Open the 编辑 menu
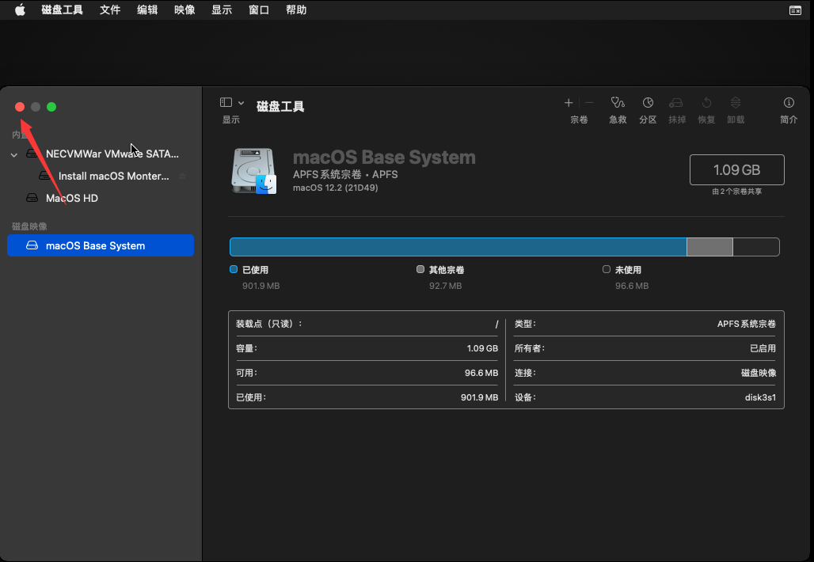The image size is (814, 562). 147,9
